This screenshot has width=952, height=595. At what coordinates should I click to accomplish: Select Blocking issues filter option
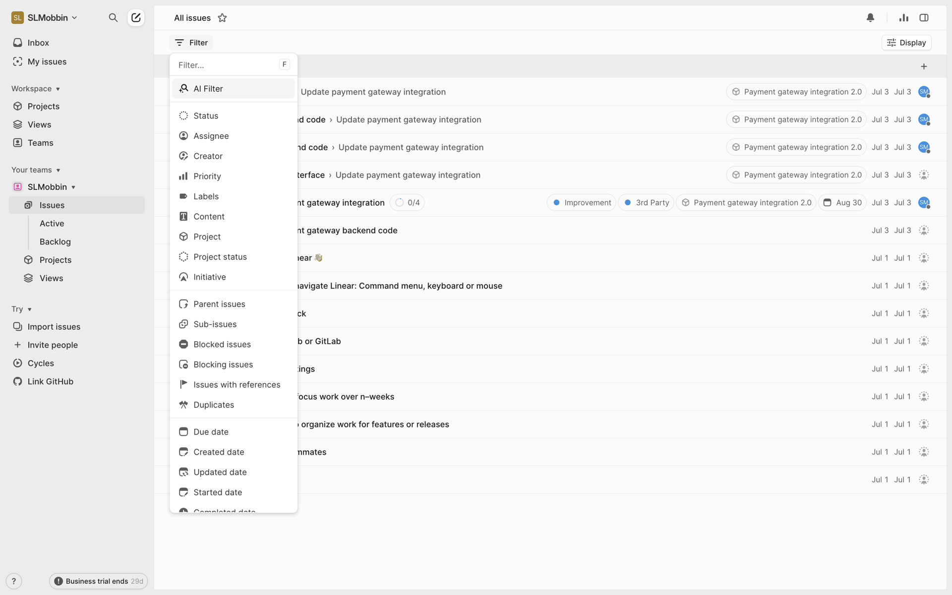point(234,364)
